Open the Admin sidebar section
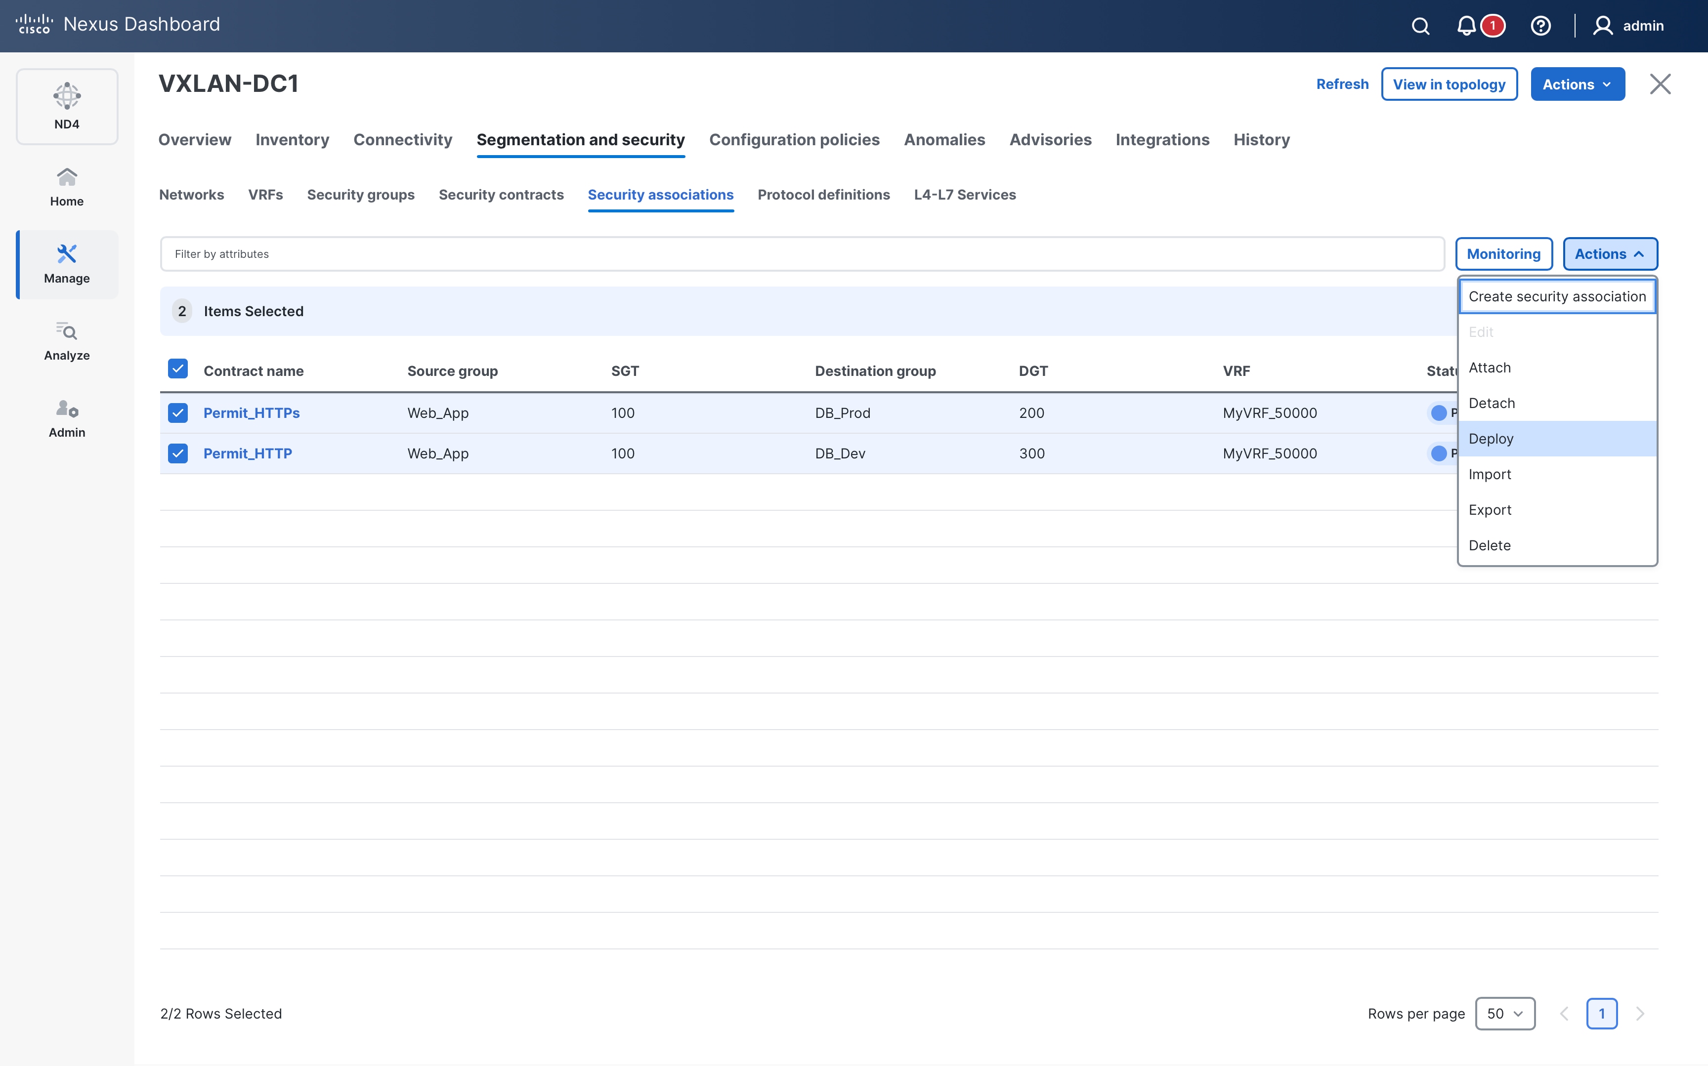The image size is (1708, 1066). (67, 419)
